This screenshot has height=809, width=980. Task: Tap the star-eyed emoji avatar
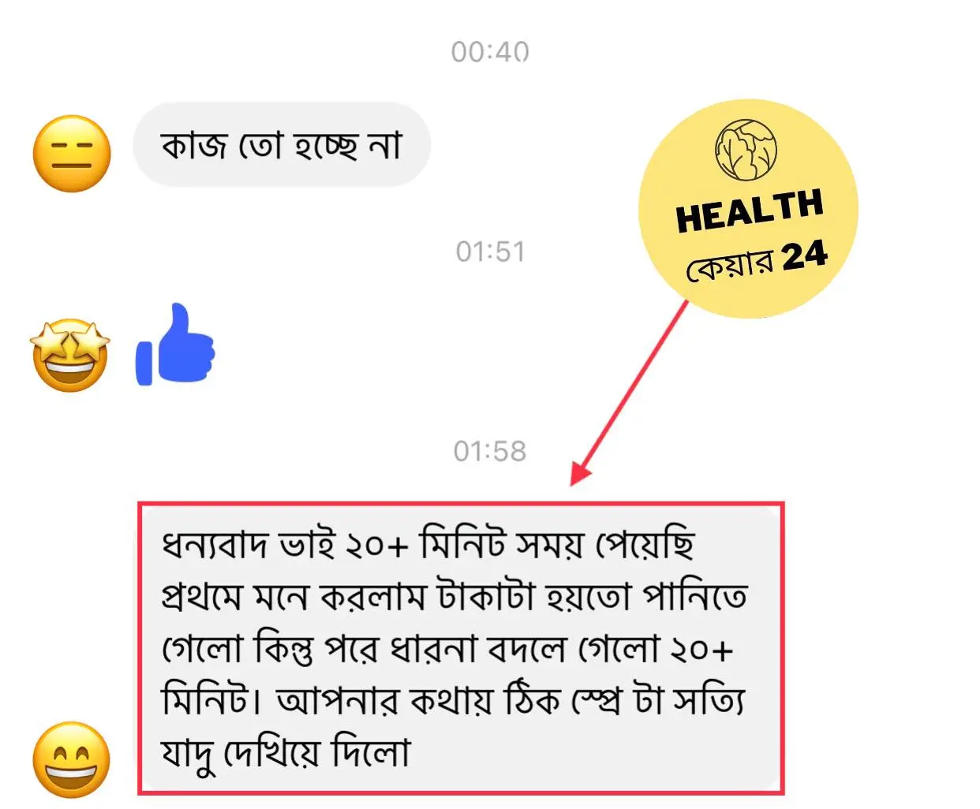pyautogui.click(x=70, y=355)
